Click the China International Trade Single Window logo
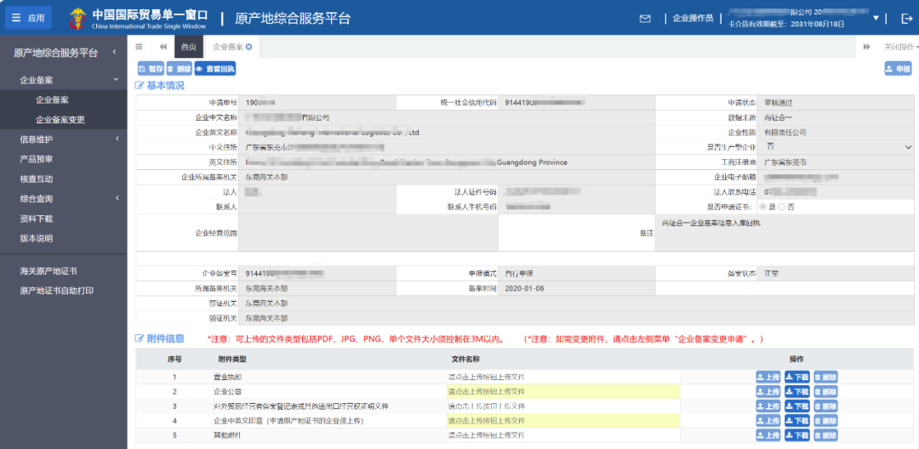Image resolution: width=919 pixels, height=449 pixels. pos(137,18)
